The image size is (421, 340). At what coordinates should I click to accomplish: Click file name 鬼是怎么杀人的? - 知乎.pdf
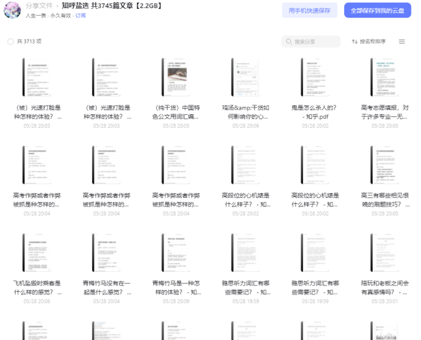tap(315, 112)
